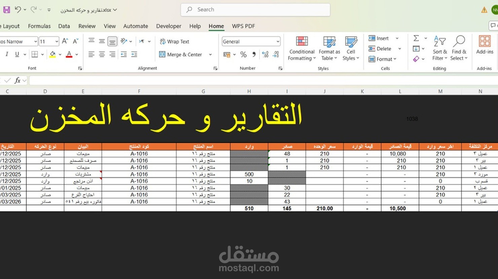Open file name dropdown in title bar
The height and width of the screenshot is (279, 498).
pyautogui.click(x=115, y=10)
